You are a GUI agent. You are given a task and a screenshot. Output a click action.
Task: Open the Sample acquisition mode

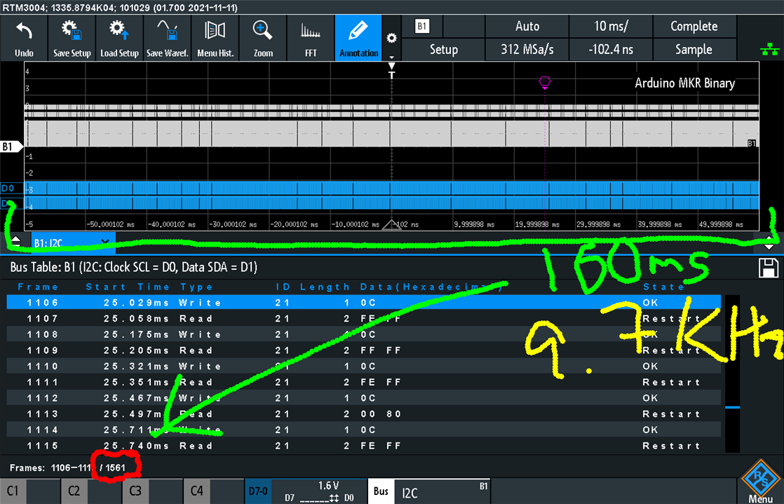(694, 50)
